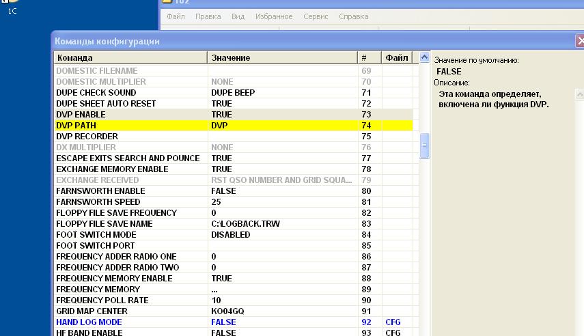The width and height of the screenshot is (584, 336).
Task: Click the FARNSWORTH SPEED value 25
Action: [217, 202]
